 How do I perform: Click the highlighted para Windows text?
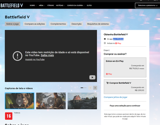(x=118, y=39)
